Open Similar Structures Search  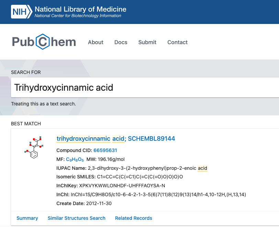click(77, 218)
